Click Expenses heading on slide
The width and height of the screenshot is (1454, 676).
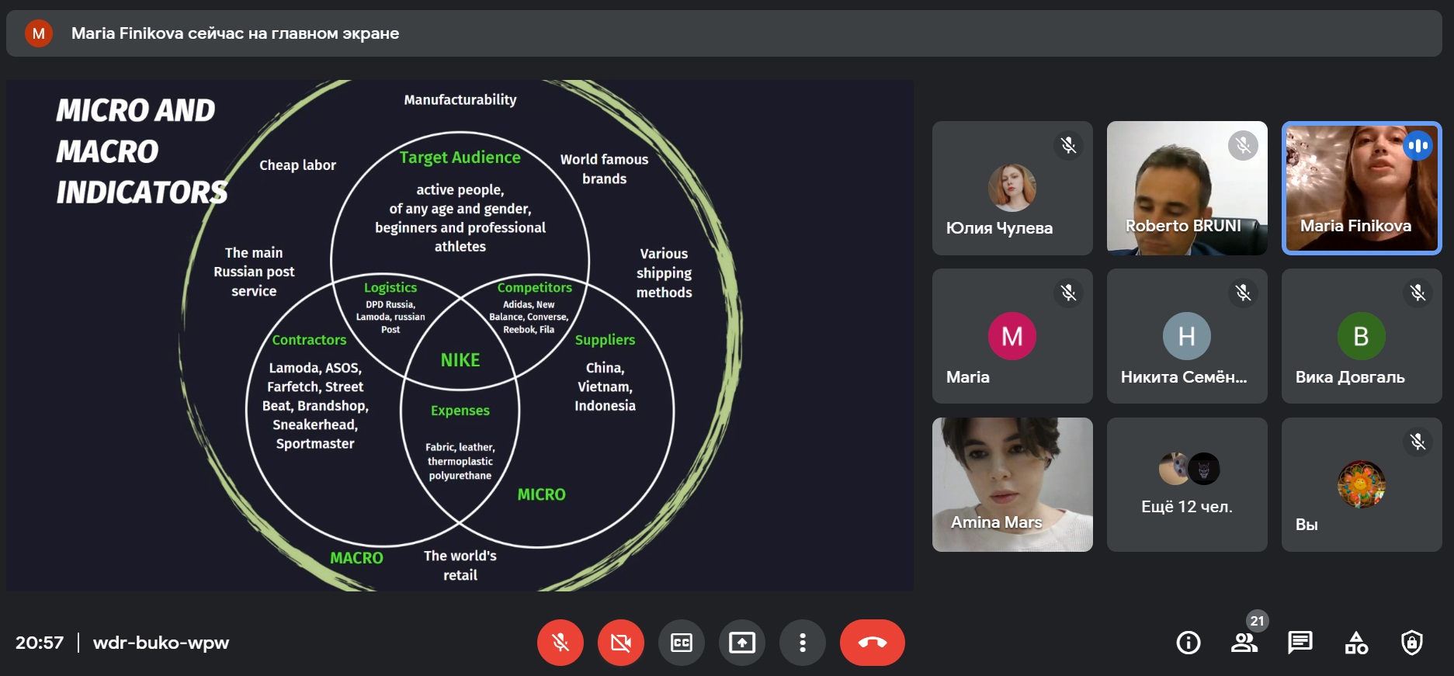coord(460,411)
